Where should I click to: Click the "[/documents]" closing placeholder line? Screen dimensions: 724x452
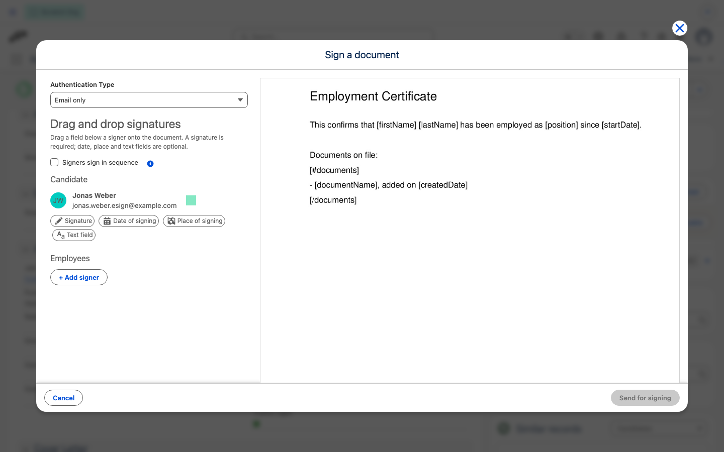(x=333, y=200)
